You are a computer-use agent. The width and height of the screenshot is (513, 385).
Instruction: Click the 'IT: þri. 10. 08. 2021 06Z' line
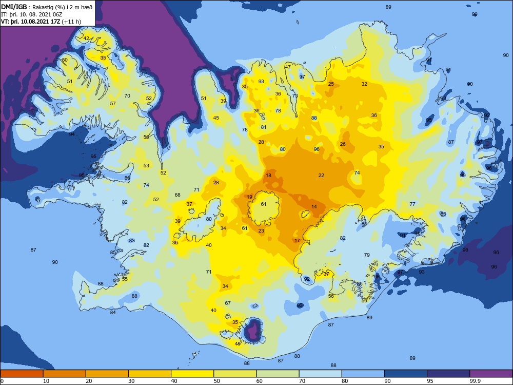(x=32, y=14)
